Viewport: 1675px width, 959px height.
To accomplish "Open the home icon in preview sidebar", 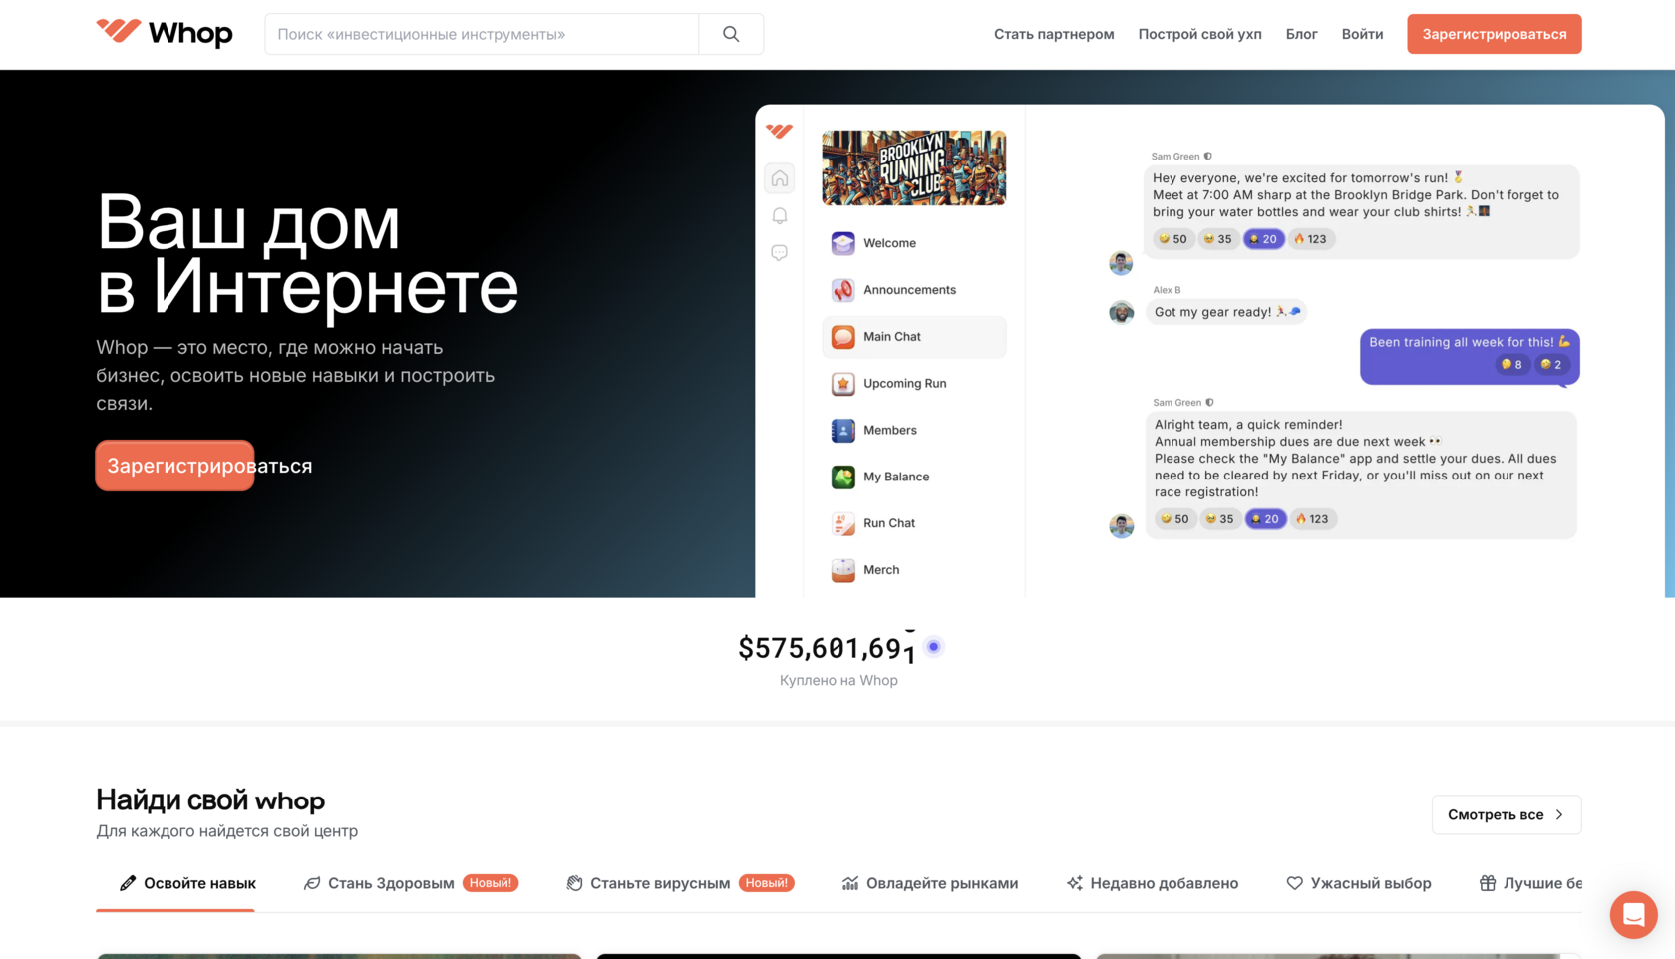I will tap(780, 178).
